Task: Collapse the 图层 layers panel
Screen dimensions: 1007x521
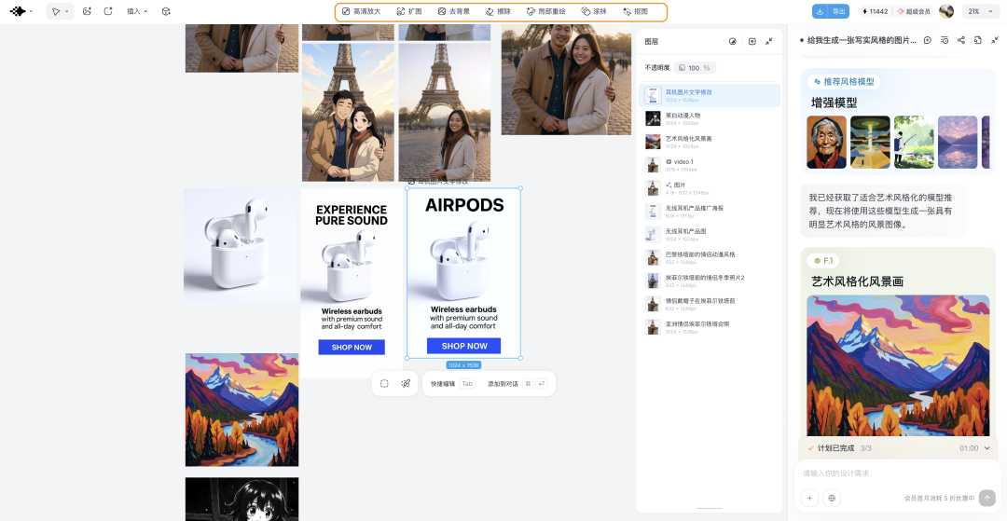Action: (768, 41)
